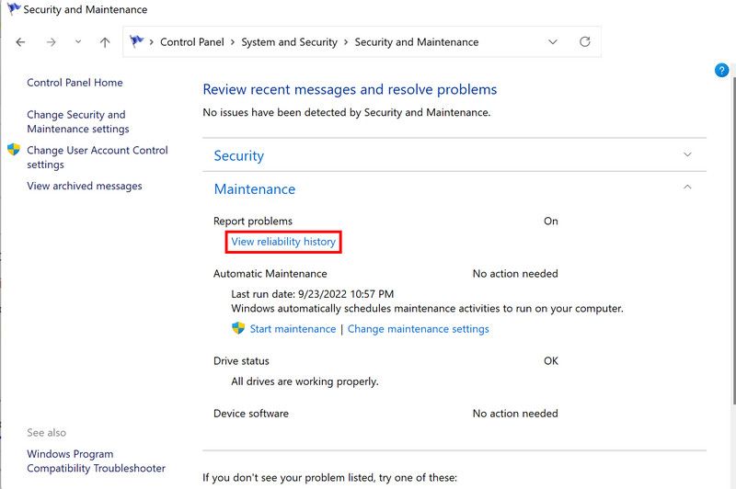Click the User Account Control shield icon
Image resolution: width=736 pixels, height=489 pixels.
tap(14, 150)
